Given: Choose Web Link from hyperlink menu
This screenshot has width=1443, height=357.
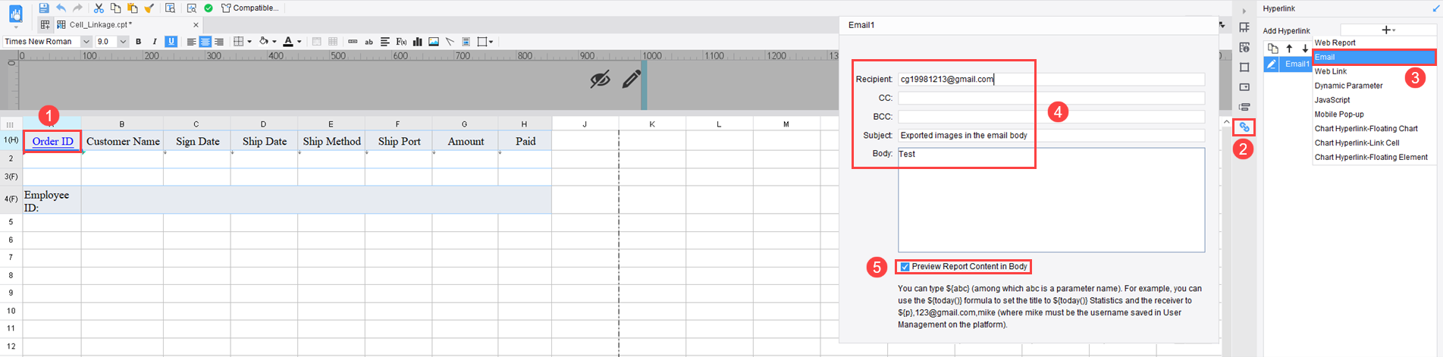Looking at the screenshot, I should [1374, 71].
